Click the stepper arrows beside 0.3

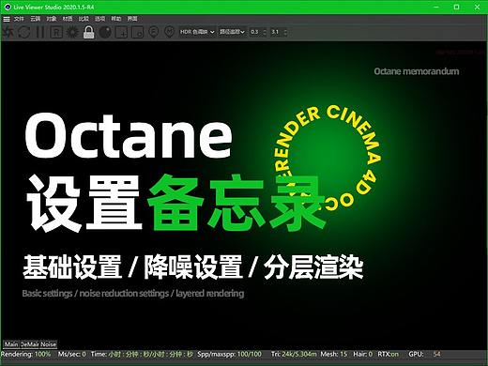click(265, 32)
